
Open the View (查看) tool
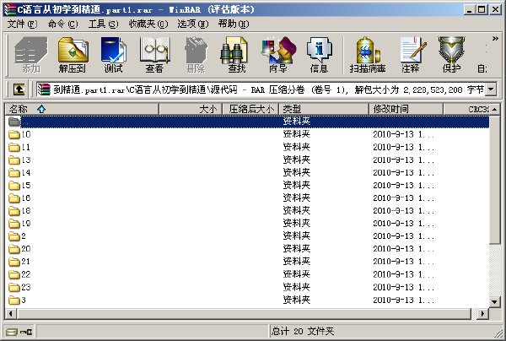154,55
